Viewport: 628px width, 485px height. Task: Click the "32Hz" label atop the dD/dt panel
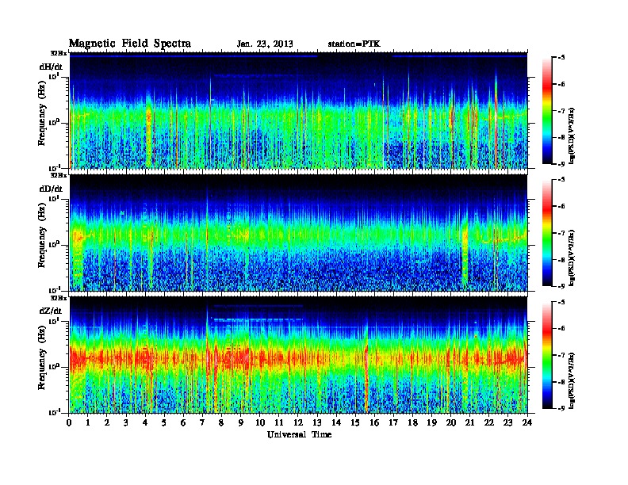pyautogui.click(x=59, y=175)
